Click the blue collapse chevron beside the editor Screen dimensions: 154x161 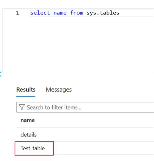click(x=1, y=74)
